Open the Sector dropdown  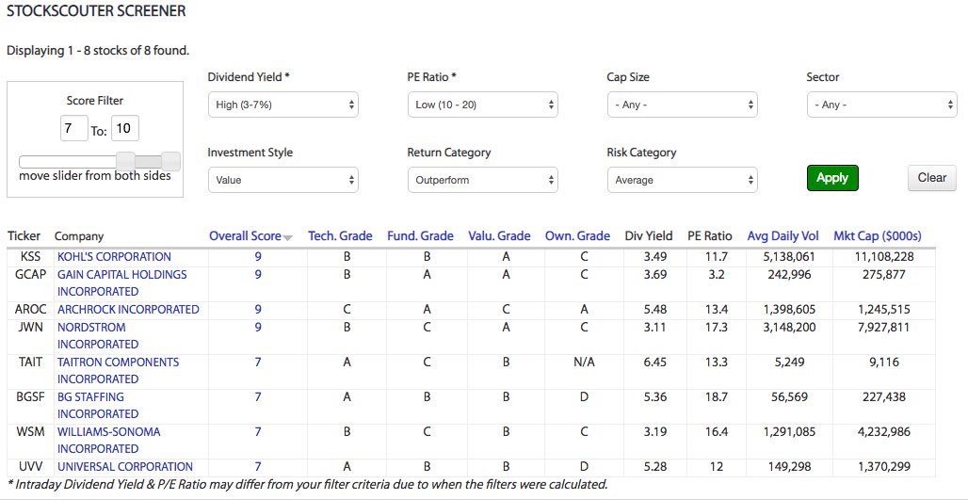click(881, 105)
